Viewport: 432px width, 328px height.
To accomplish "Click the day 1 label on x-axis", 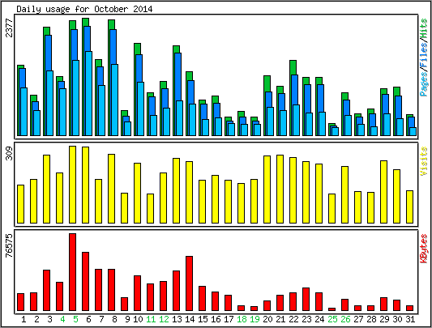I will click(x=24, y=319).
